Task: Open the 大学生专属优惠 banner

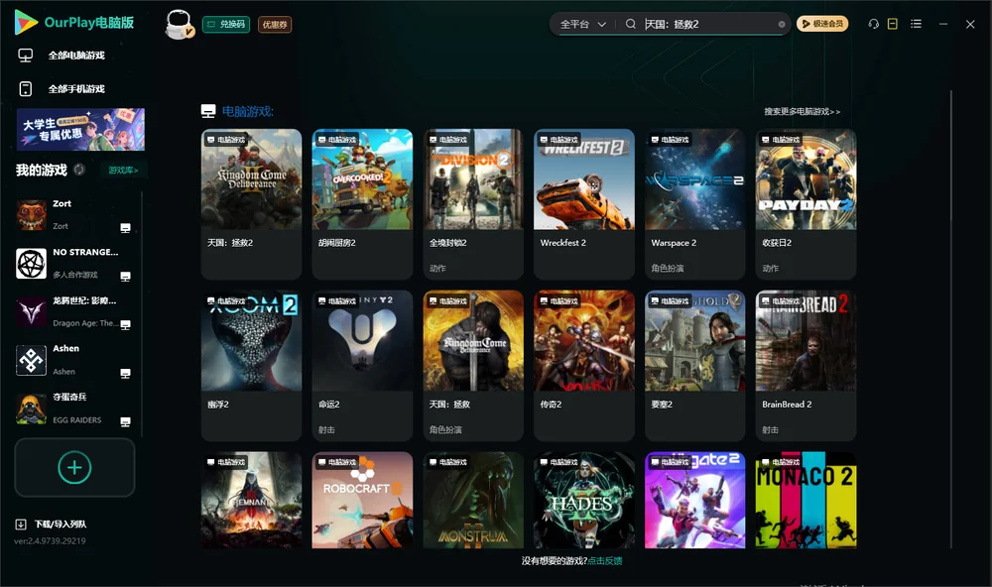Action: (81, 130)
